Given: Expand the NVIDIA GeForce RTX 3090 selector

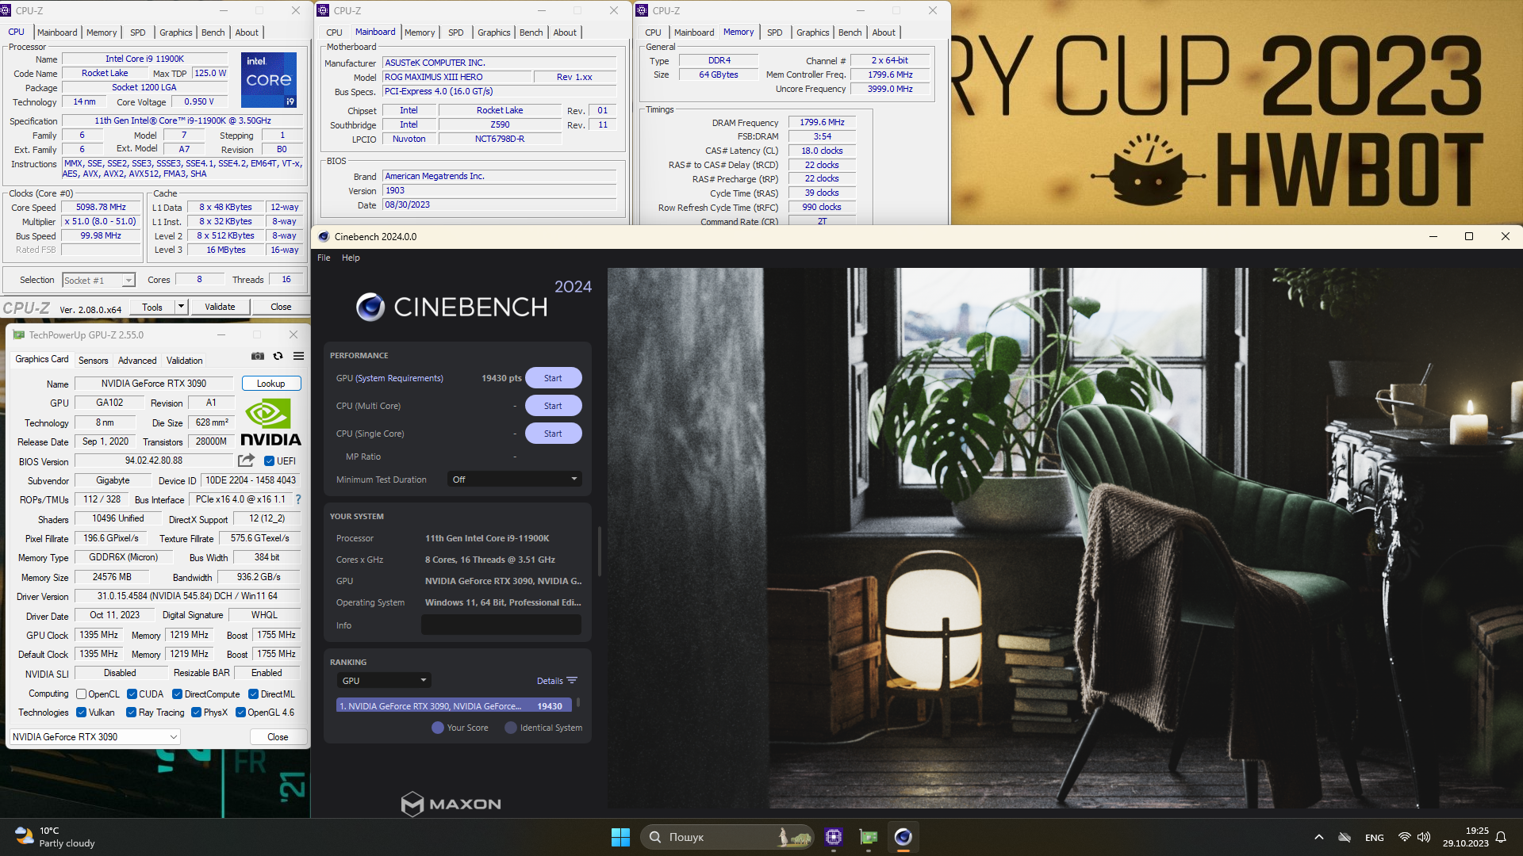Looking at the screenshot, I should 95,737.
